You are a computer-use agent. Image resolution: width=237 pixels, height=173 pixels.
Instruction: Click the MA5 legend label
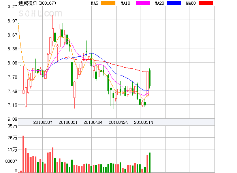click(x=94, y=3)
